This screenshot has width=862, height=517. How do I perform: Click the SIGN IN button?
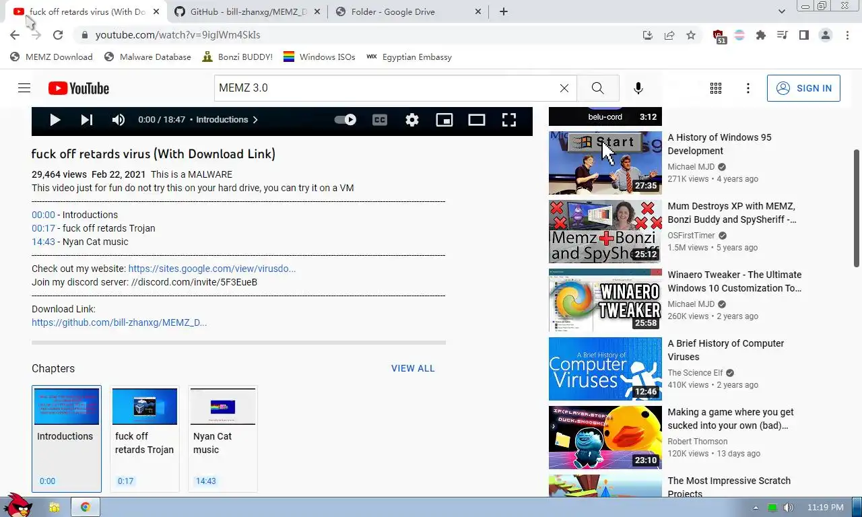click(x=803, y=88)
